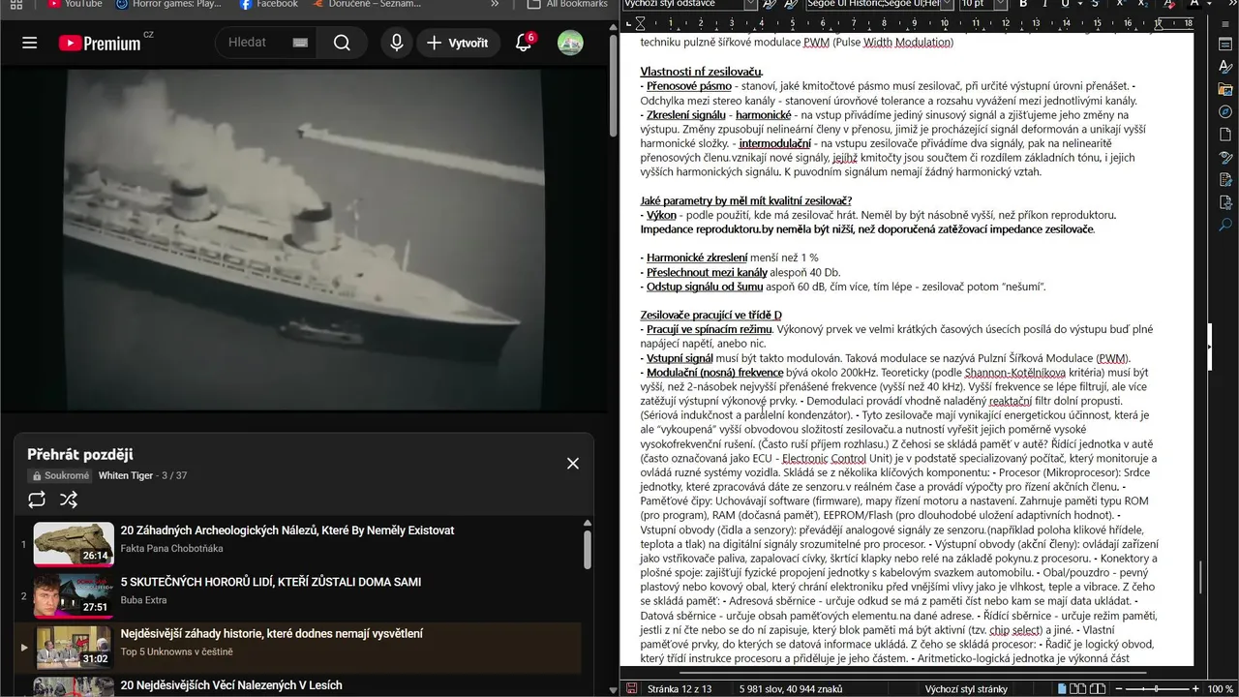Open sidebar Styles deck
Image resolution: width=1239 pixels, height=697 pixels.
pyautogui.click(x=1225, y=67)
